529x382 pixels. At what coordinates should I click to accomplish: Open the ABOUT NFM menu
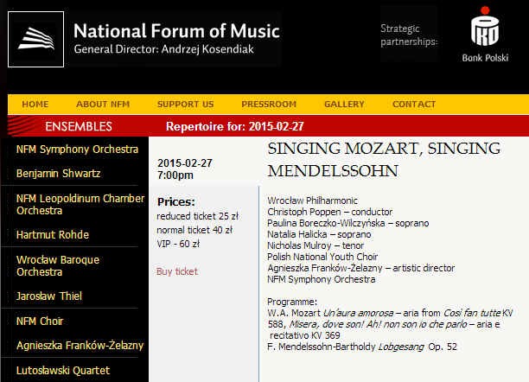pyautogui.click(x=103, y=105)
